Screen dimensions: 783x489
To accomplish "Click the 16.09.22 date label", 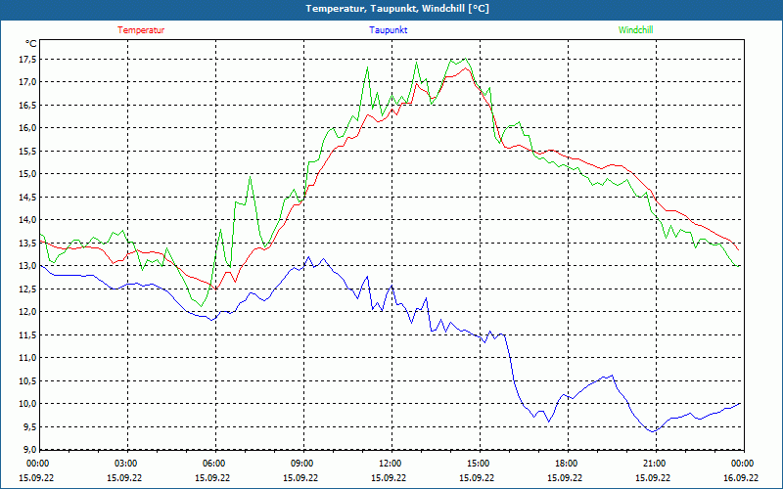I will [740, 478].
